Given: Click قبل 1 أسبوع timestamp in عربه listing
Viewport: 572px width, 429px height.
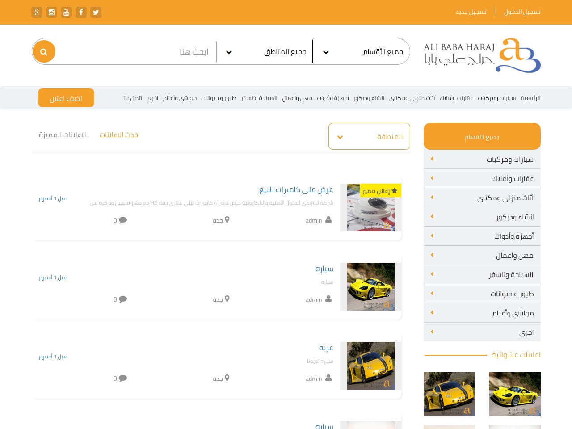Looking at the screenshot, I should pos(53,357).
